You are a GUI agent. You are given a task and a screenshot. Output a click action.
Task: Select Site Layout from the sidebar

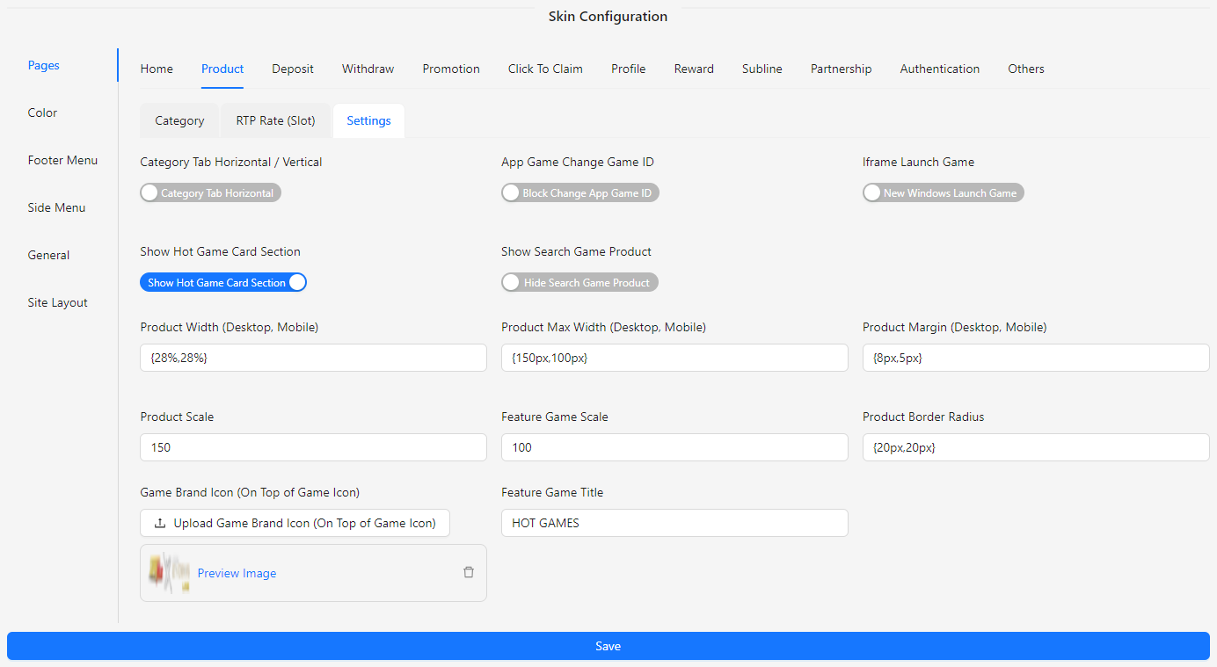(x=57, y=302)
